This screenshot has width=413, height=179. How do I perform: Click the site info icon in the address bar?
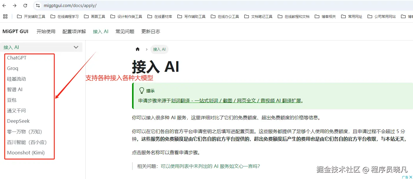tap(38, 5)
